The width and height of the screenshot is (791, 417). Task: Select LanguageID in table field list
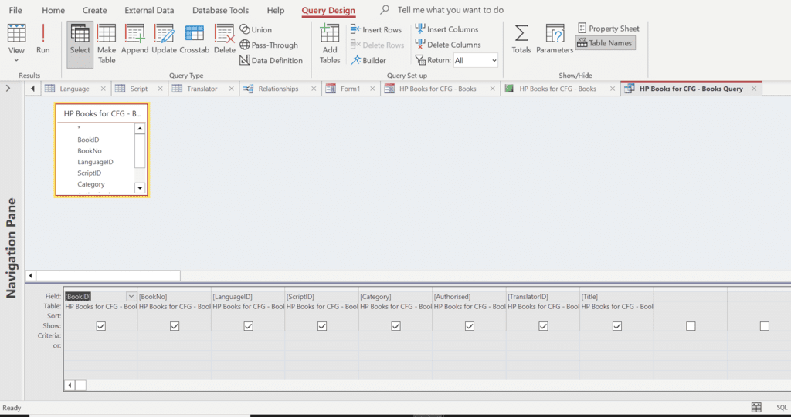tap(95, 162)
